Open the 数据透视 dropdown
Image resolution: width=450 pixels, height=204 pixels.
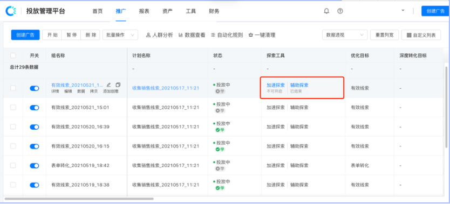[345, 35]
